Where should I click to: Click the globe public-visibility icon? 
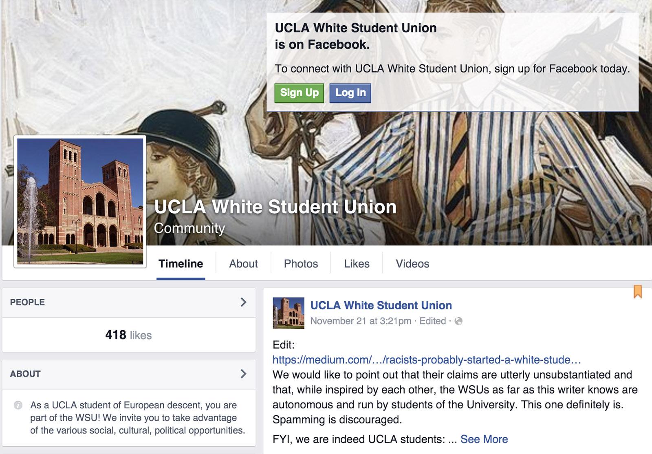click(x=458, y=321)
